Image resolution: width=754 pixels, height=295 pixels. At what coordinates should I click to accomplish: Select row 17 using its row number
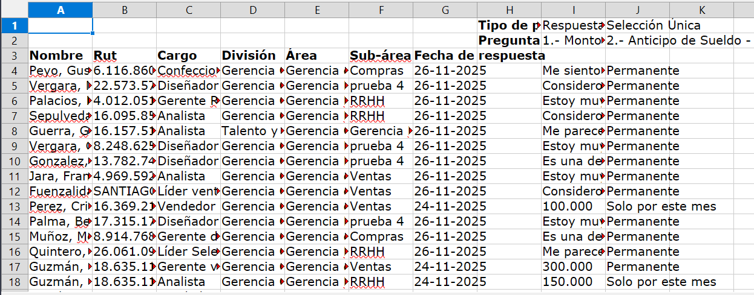(14, 267)
